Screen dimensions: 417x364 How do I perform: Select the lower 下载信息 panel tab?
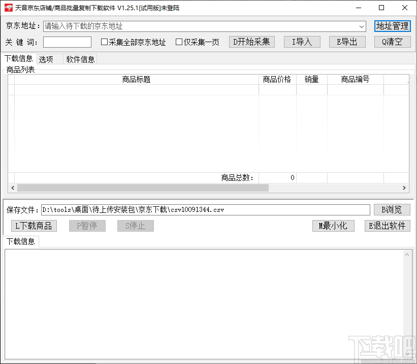(20, 242)
